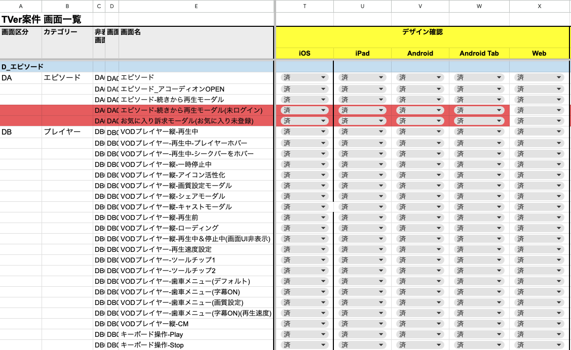Open Web dropdown for VODプレイヤー-歯車メニュー(字幕ON) row
Screen dimensions: 571x350
tap(539, 292)
